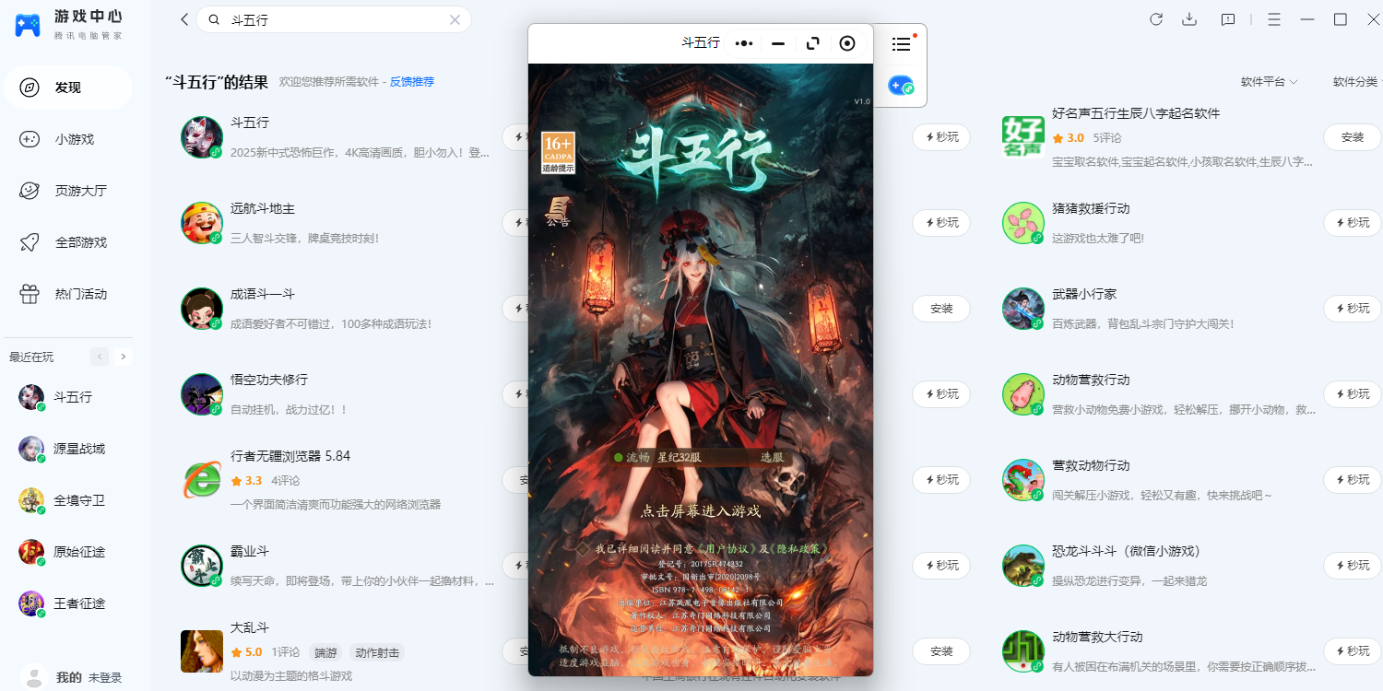Launch 斗五行 from the 最近在玩 list

point(68,397)
